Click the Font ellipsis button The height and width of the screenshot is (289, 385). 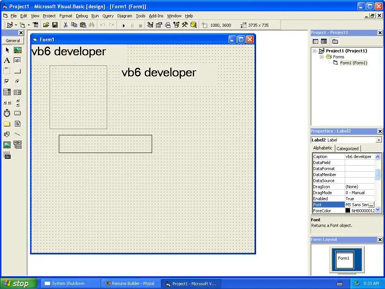point(371,205)
